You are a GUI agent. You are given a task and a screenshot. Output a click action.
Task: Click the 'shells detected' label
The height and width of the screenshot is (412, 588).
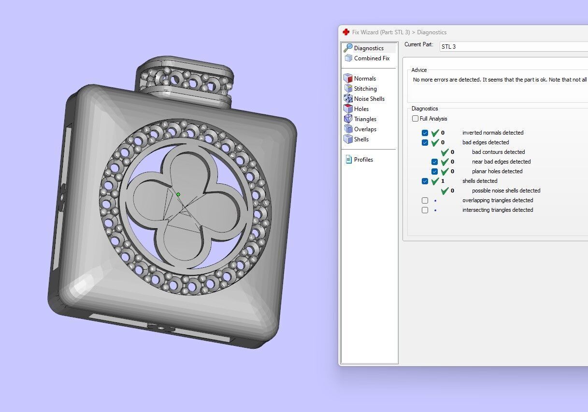point(480,181)
